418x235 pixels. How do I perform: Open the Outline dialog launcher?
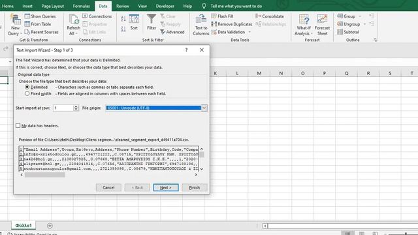point(375,40)
